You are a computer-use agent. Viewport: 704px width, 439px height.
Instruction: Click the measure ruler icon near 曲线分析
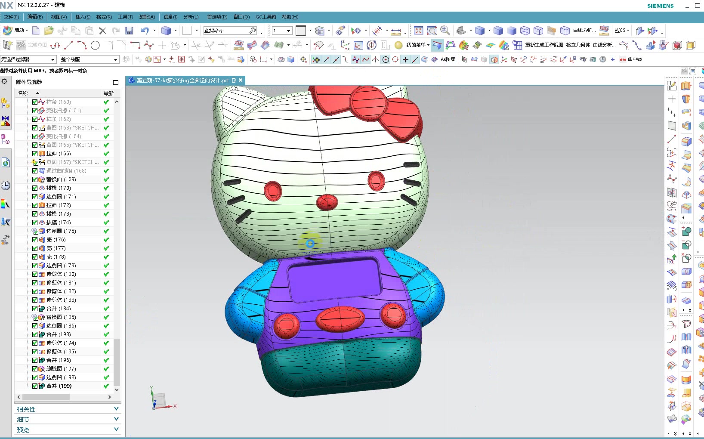pos(604,31)
